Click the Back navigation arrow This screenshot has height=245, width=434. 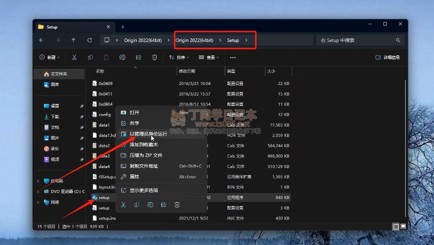42,40
